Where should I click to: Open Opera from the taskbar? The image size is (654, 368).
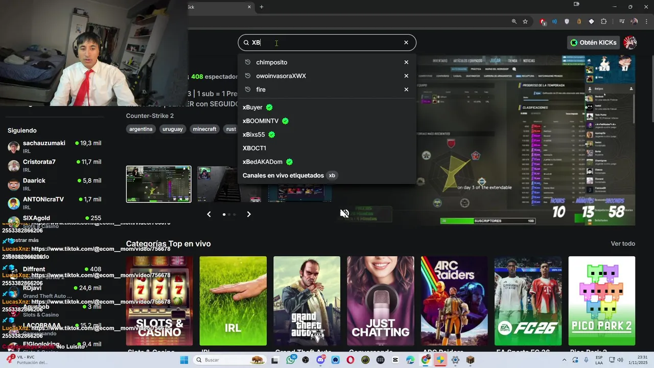(351, 360)
